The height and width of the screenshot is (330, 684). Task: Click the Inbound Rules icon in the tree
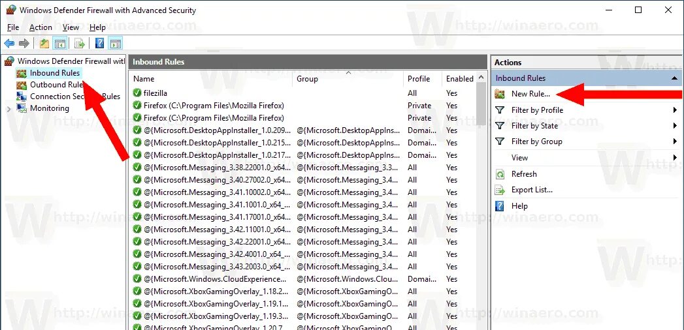pos(22,73)
